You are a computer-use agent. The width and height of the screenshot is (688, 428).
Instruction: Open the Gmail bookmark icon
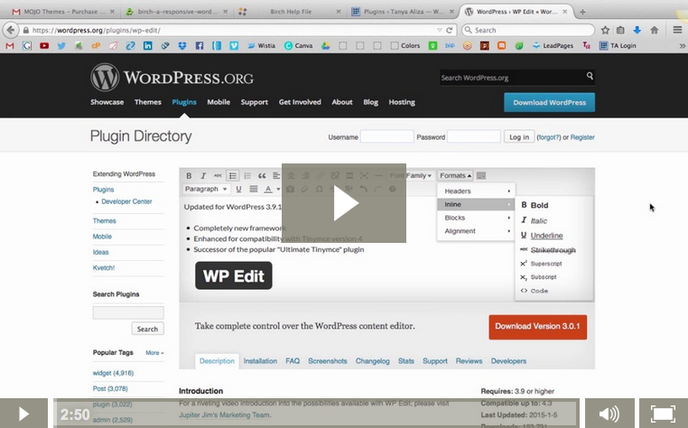tap(10, 46)
